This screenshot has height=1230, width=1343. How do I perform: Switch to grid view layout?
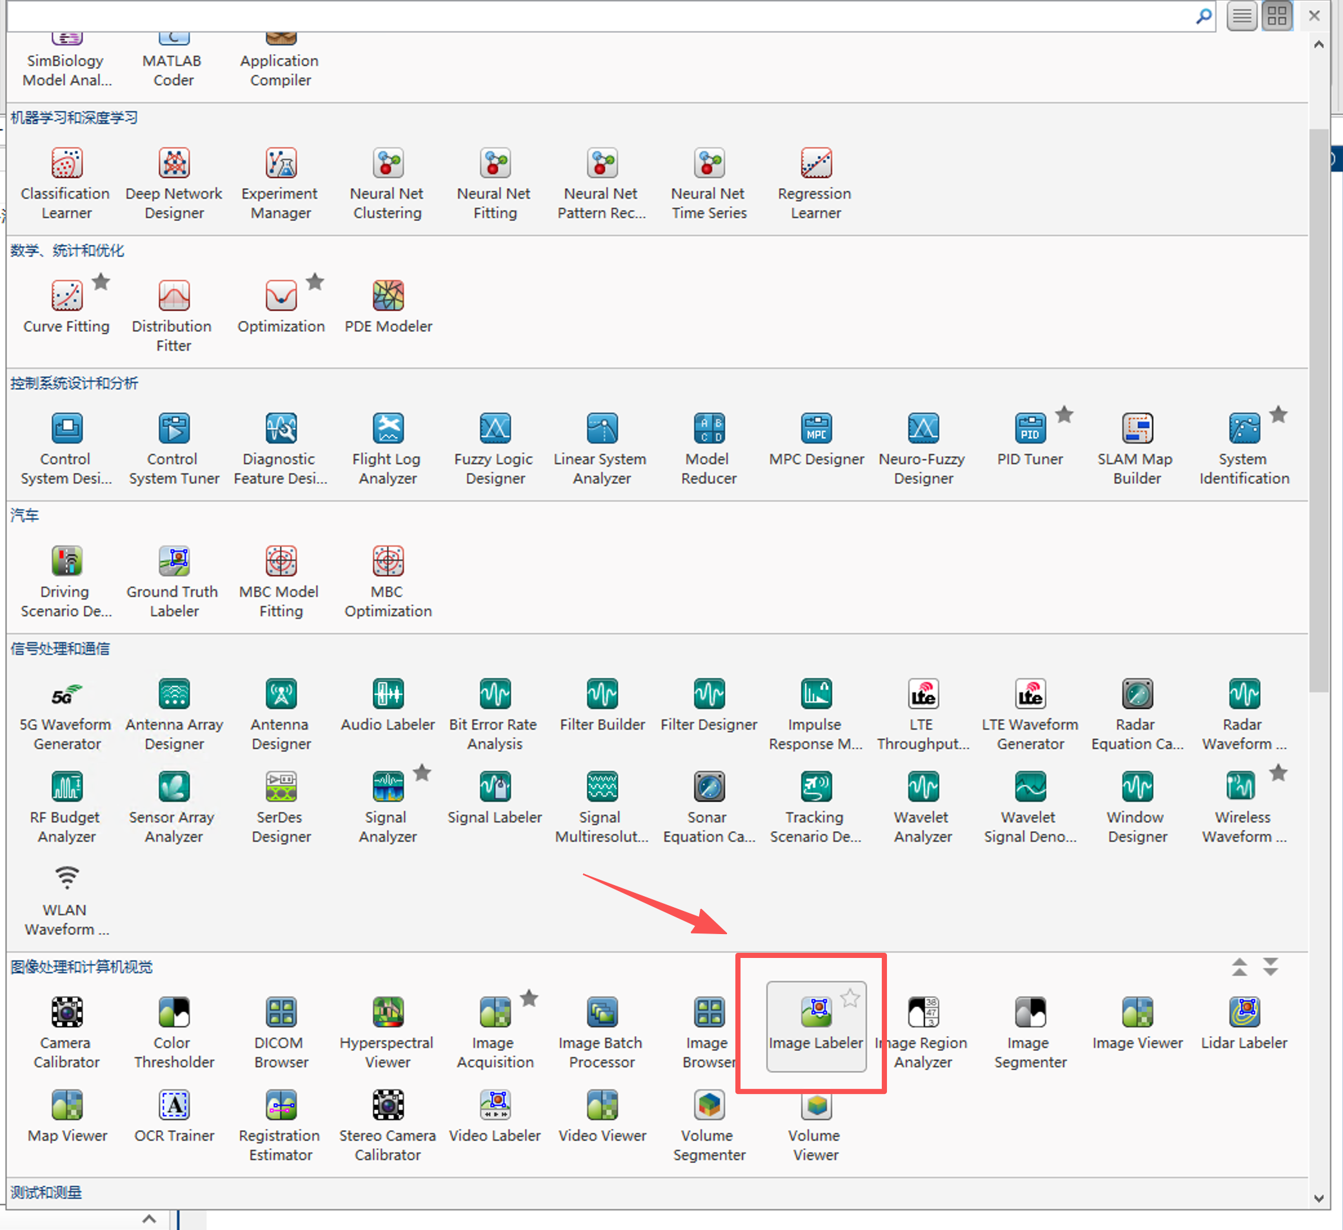(x=1277, y=16)
